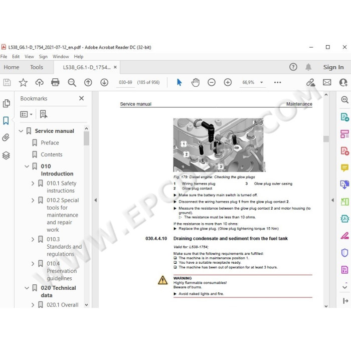Open the Window menu
This screenshot has height=351, width=351.
61,57
